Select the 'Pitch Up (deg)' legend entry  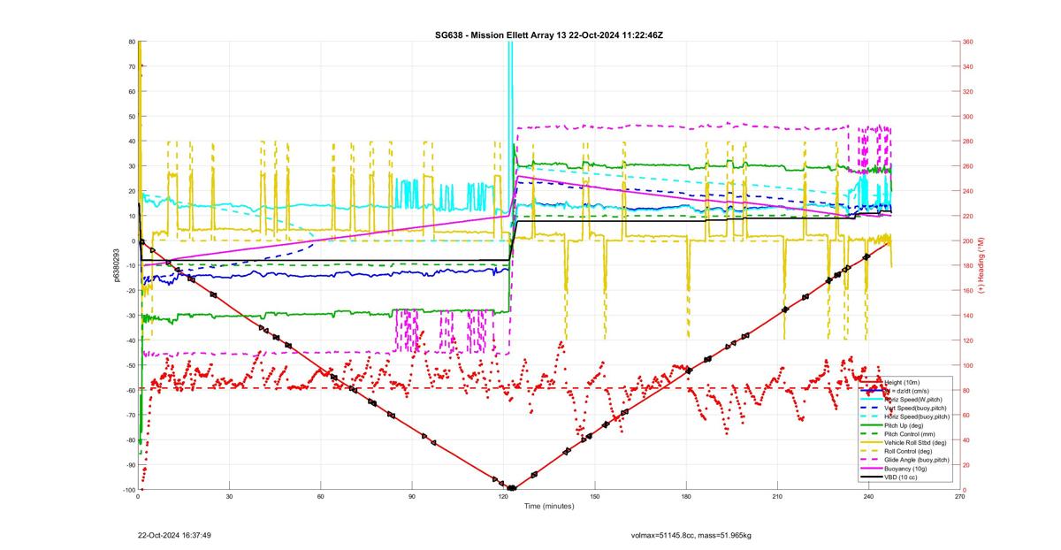[904, 425]
